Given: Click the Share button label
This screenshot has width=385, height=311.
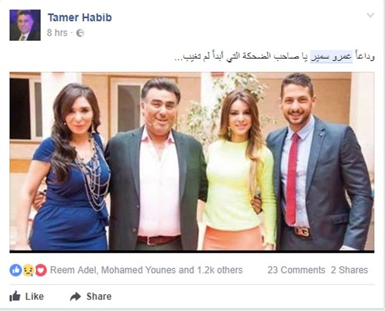Looking at the screenshot, I should tap(99, 296).
